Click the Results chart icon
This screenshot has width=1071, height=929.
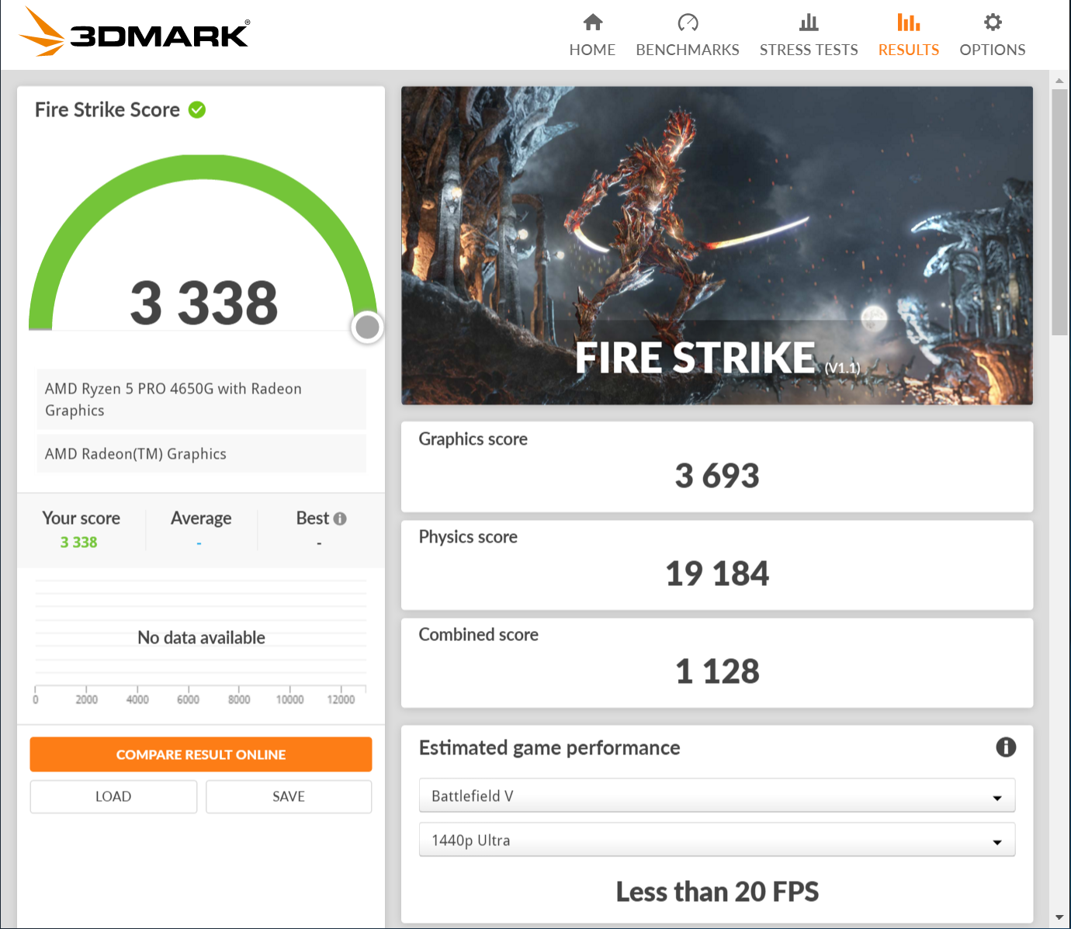[909, 23]
